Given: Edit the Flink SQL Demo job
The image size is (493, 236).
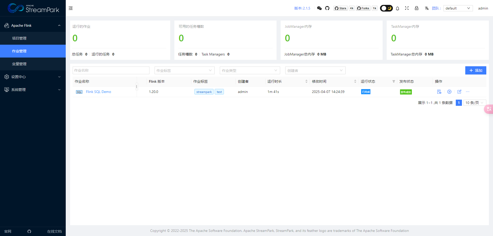Looking at the screenshot, I should pyautogui.click(x=459, y=92).
